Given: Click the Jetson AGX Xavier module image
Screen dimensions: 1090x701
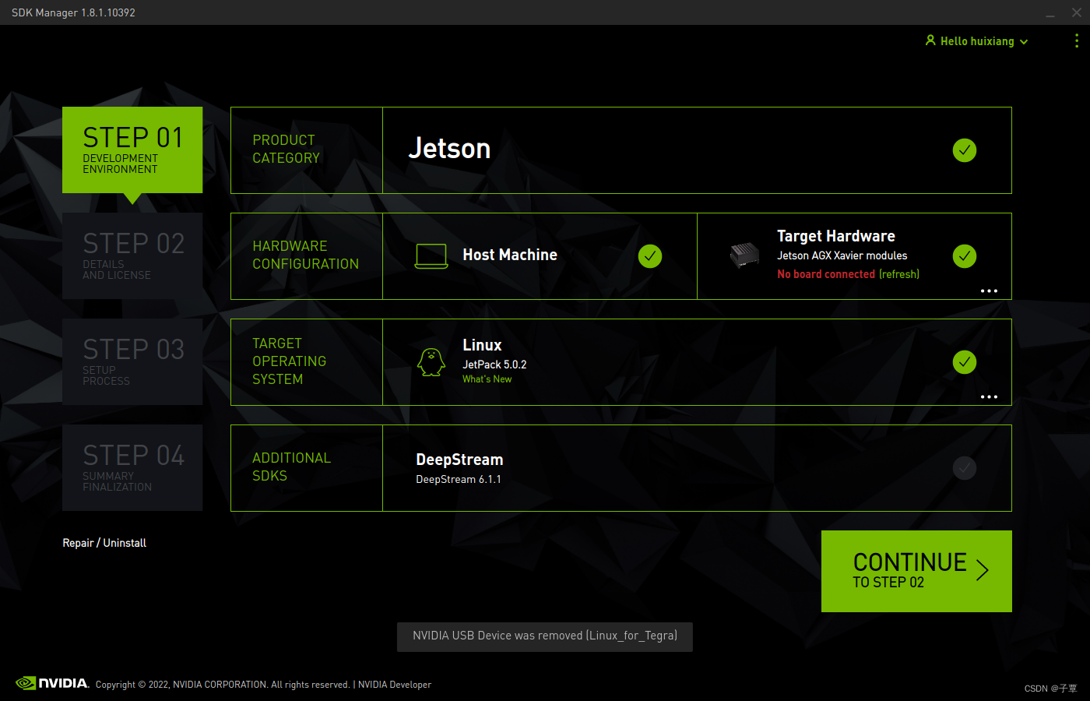Looking at the screenshot, I should coord(744,255).
